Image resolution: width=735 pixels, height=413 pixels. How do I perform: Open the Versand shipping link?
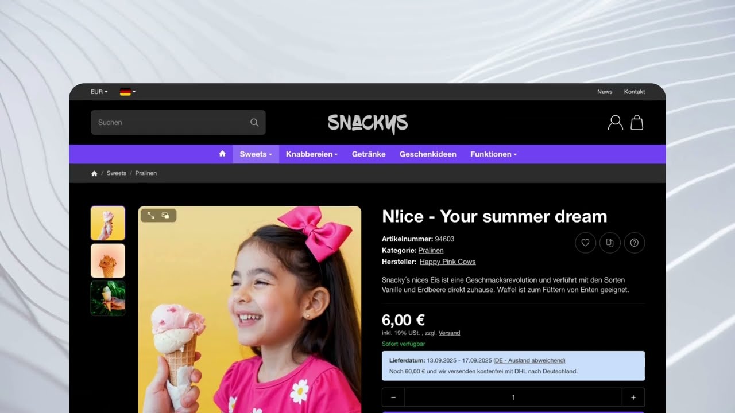tap(450, 333)
